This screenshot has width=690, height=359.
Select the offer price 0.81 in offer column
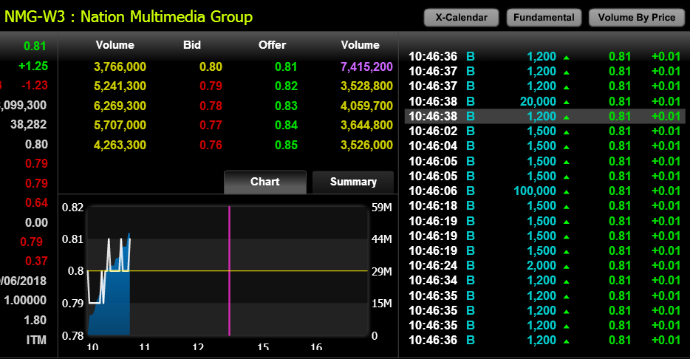(286, 67)
